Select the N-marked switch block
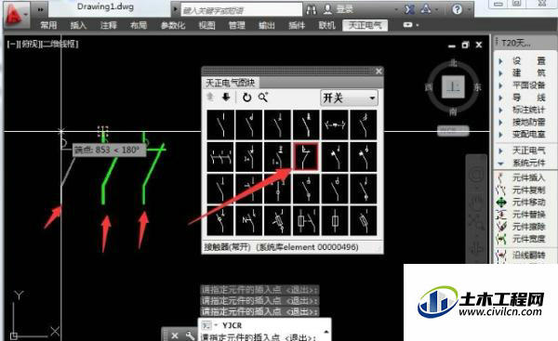The width and height of the screenshot is (558, 341). click(x=248, y=221)
